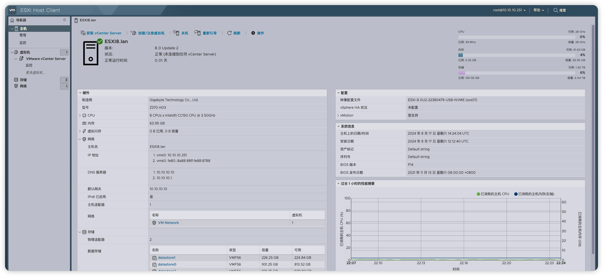Screen dimensions: 603x276
Task: Click the VM Network port group icon
Action: point(154,223)
